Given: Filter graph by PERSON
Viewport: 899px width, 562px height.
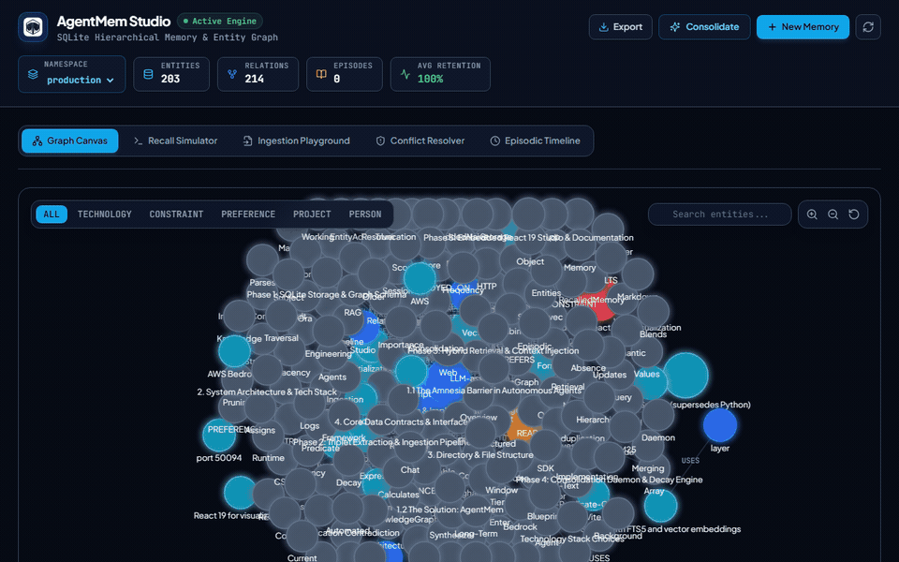Looking at the screenshot, I should pos(365,214).
